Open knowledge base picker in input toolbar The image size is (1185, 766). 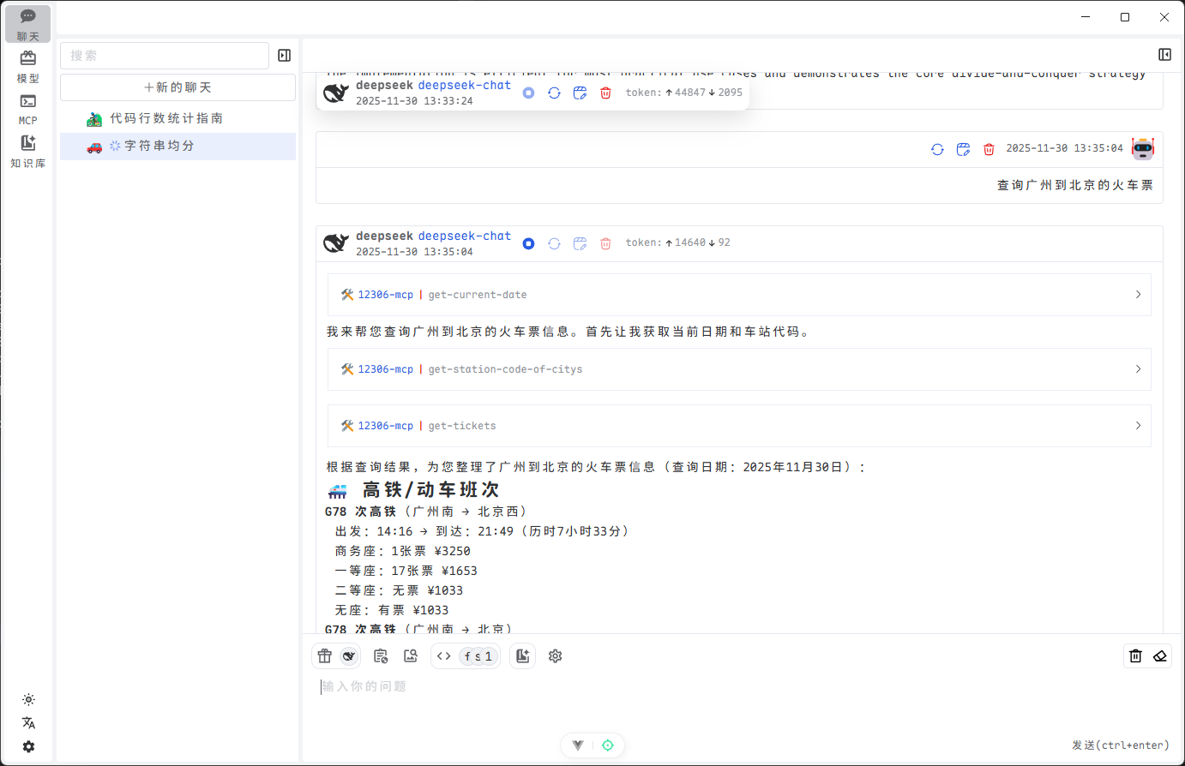(523, 655)
